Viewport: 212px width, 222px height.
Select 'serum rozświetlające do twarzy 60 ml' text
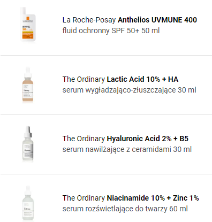click(x=125, y=209)
